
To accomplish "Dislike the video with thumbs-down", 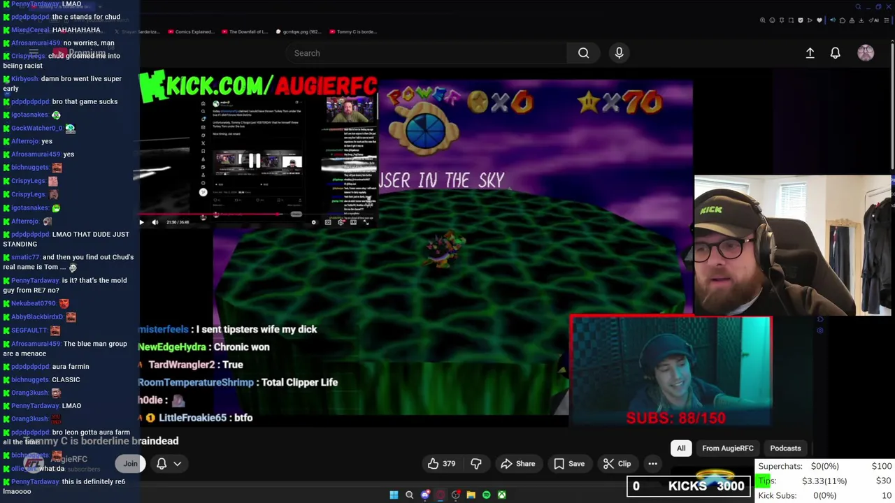I will (x=476, y=464).
